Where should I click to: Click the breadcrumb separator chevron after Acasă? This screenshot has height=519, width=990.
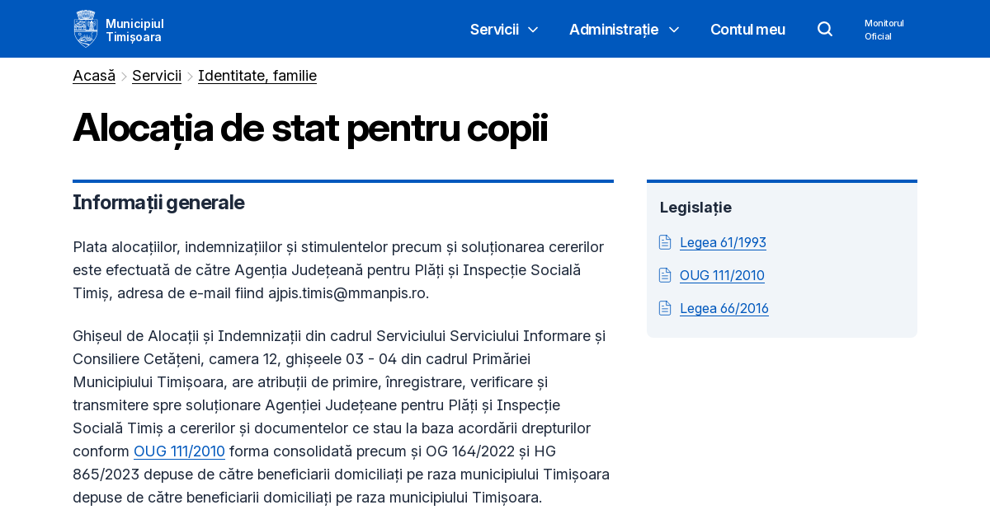pos(124,76)
